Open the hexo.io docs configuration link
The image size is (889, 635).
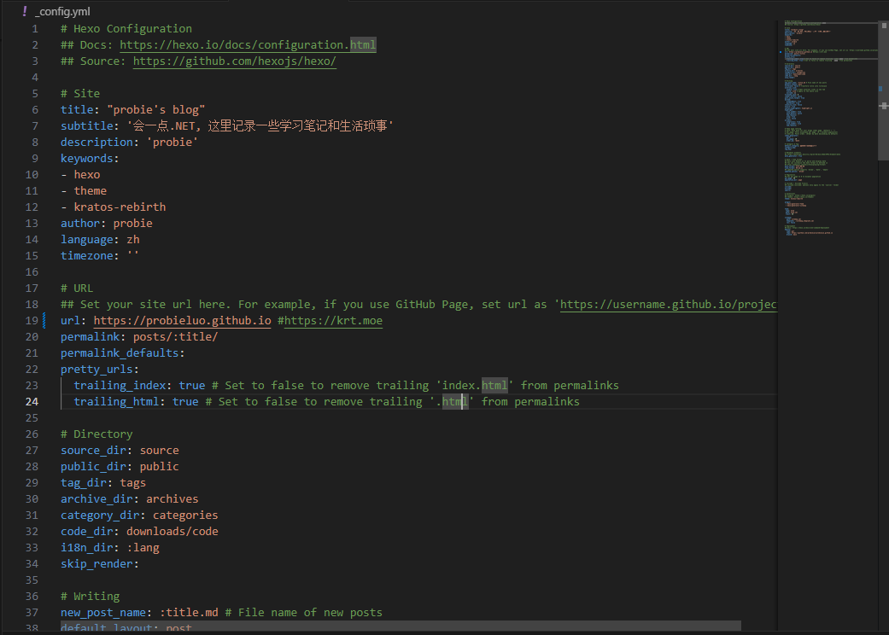pos(247,44)
